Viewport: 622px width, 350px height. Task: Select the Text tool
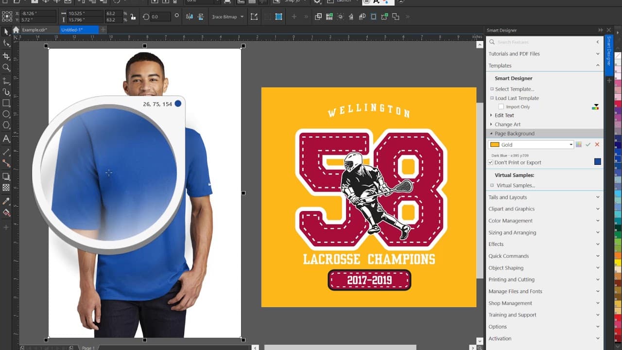click(6, 139)
